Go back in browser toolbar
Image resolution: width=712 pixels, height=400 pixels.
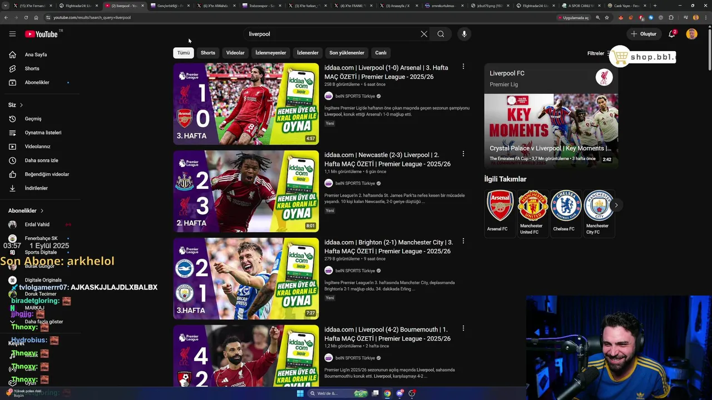6,17
